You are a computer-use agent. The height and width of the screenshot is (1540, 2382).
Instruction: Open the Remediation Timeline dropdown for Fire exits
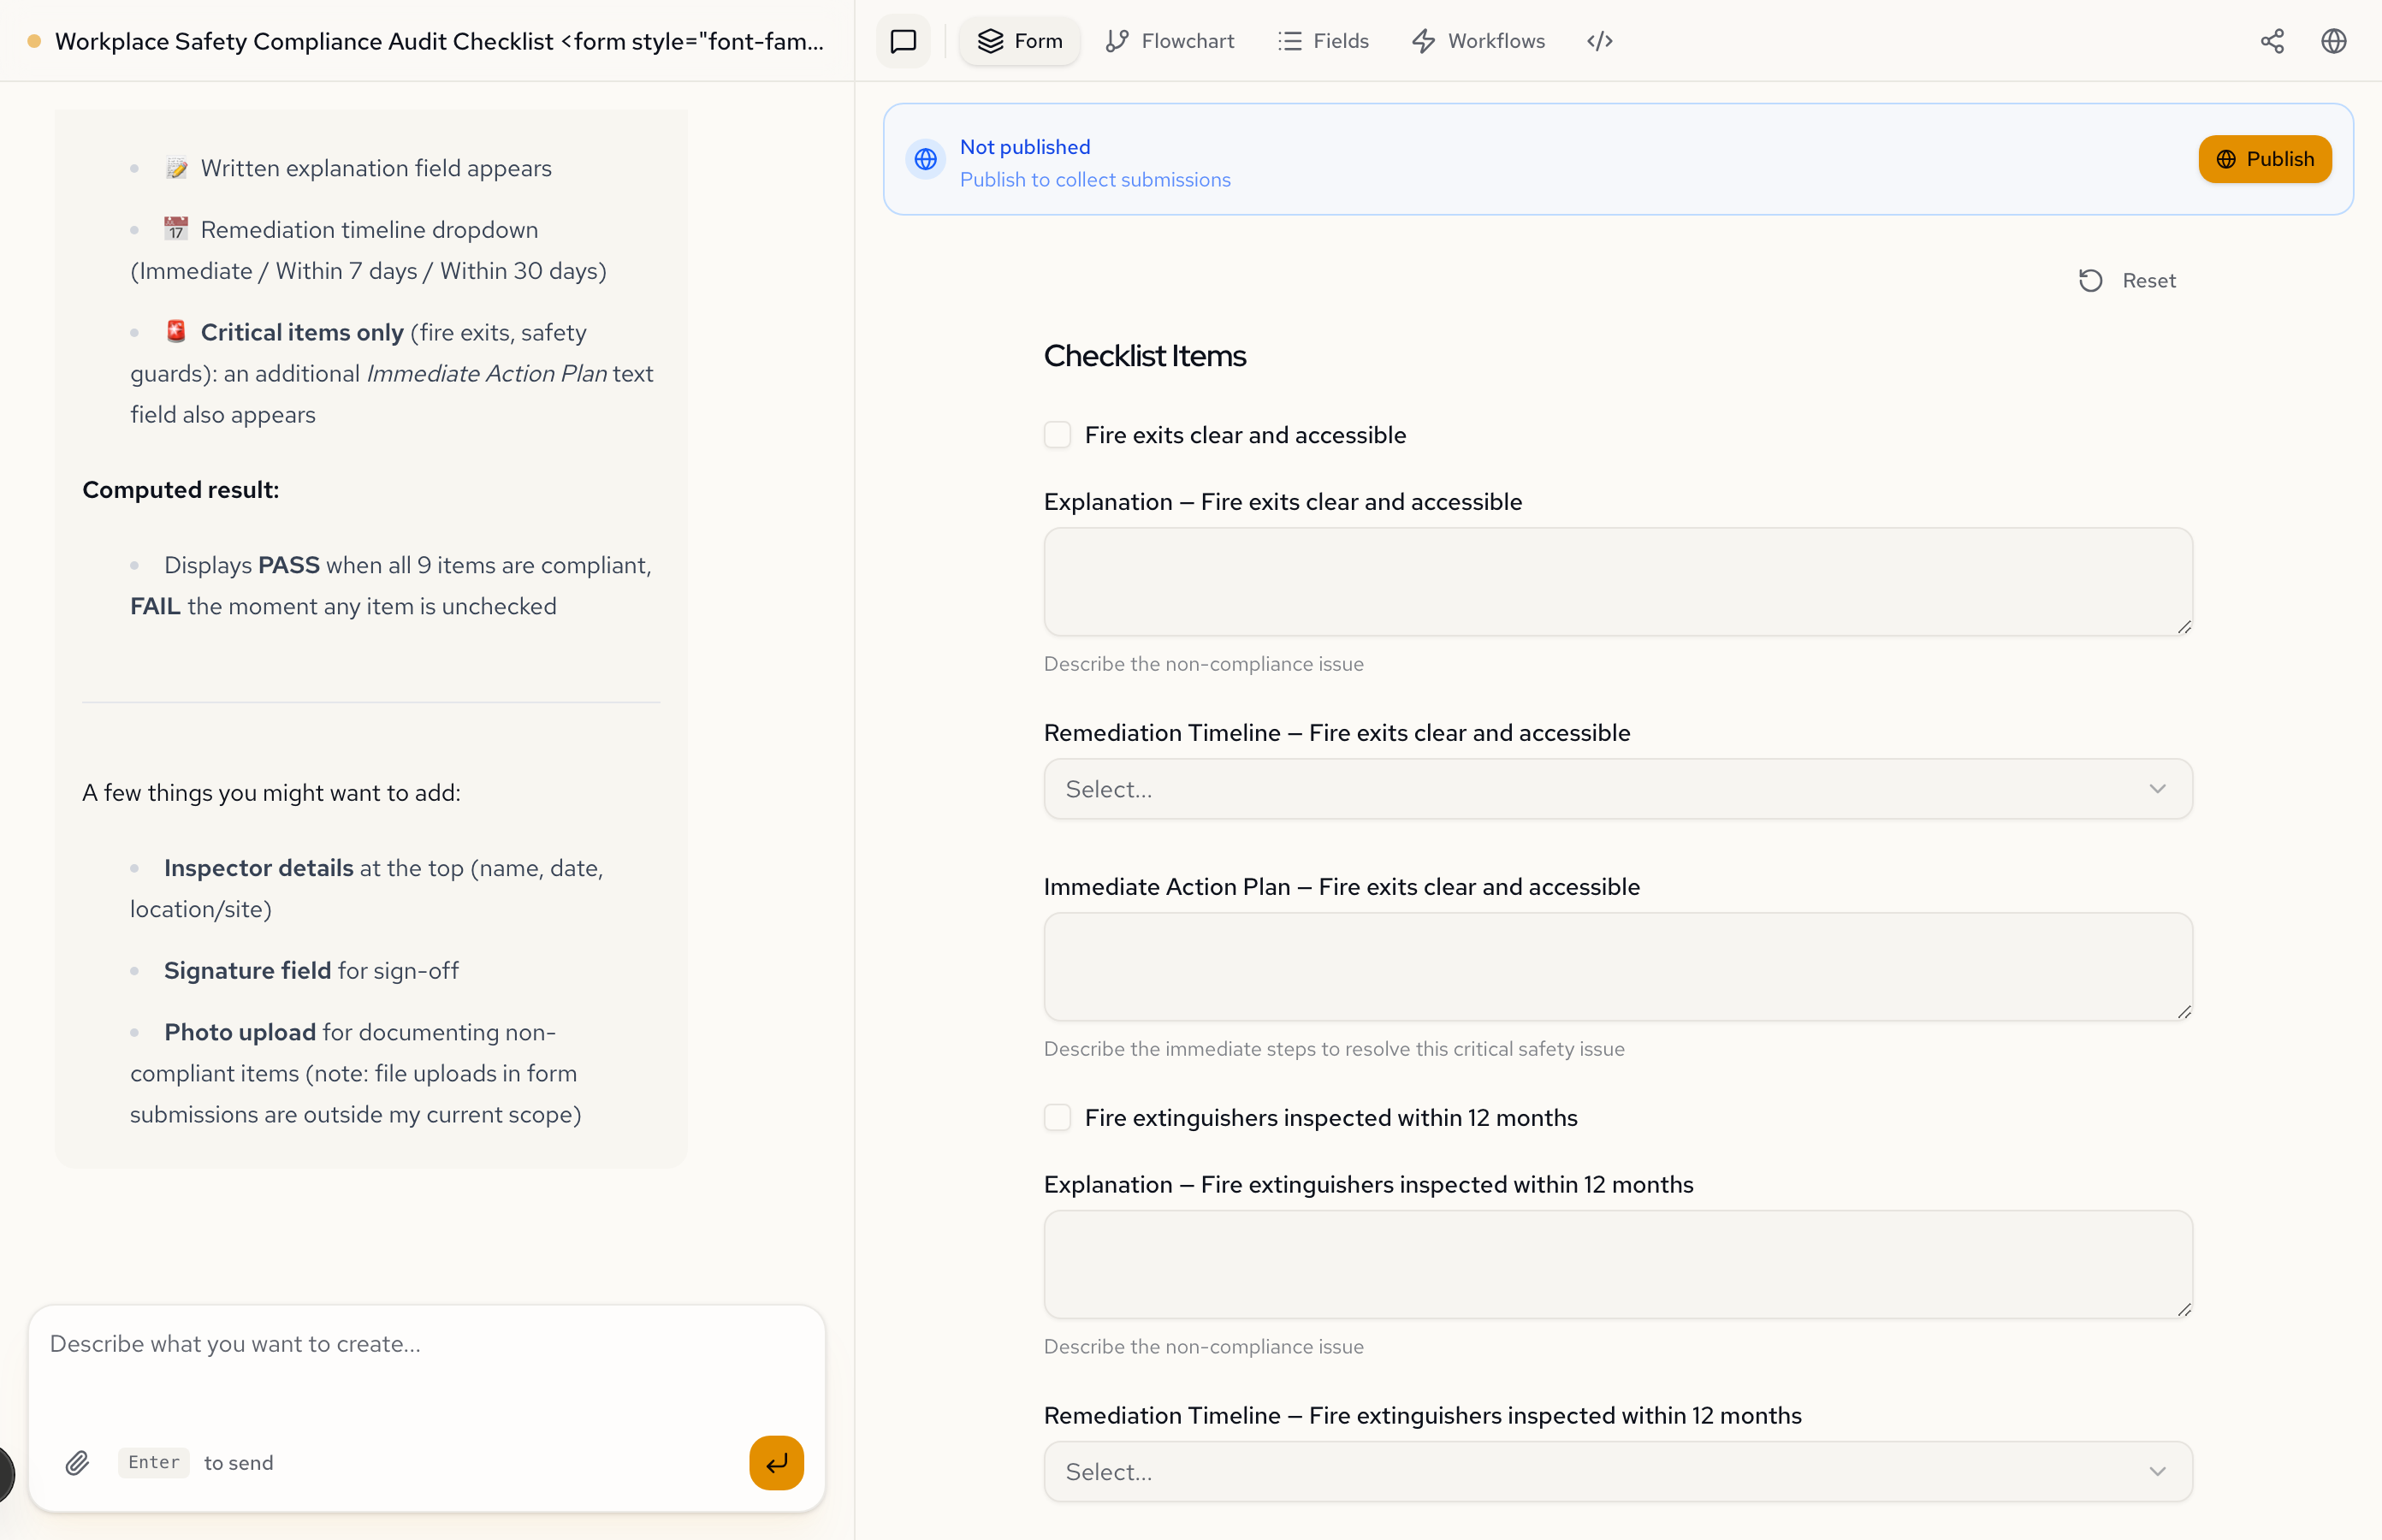point(1617,789)
